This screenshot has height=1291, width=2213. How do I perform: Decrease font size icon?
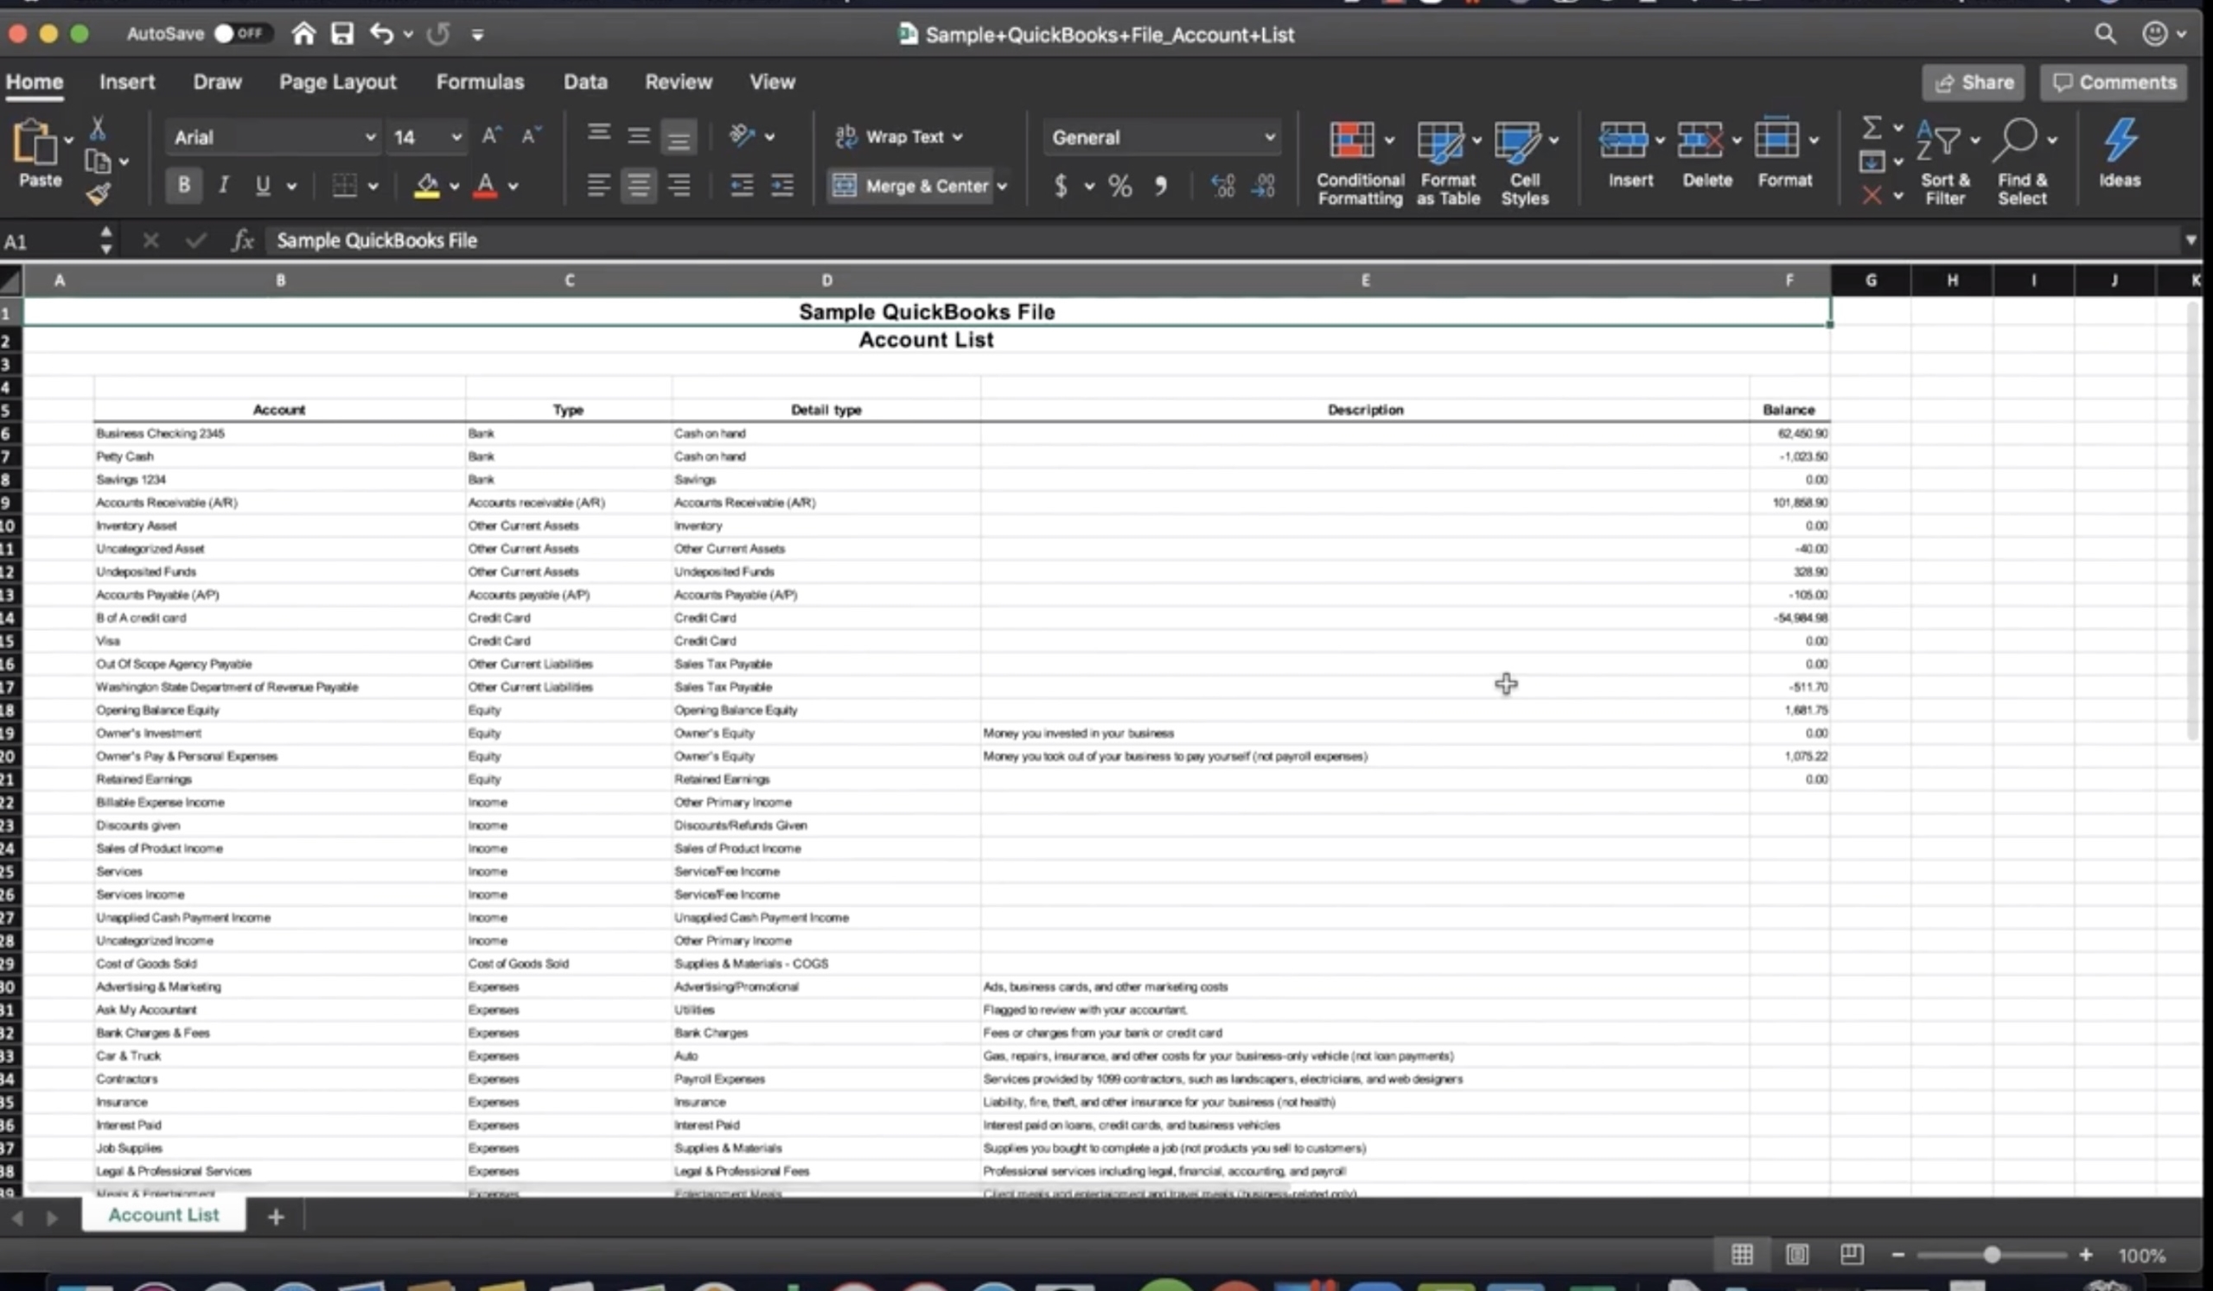coord(531,136)
